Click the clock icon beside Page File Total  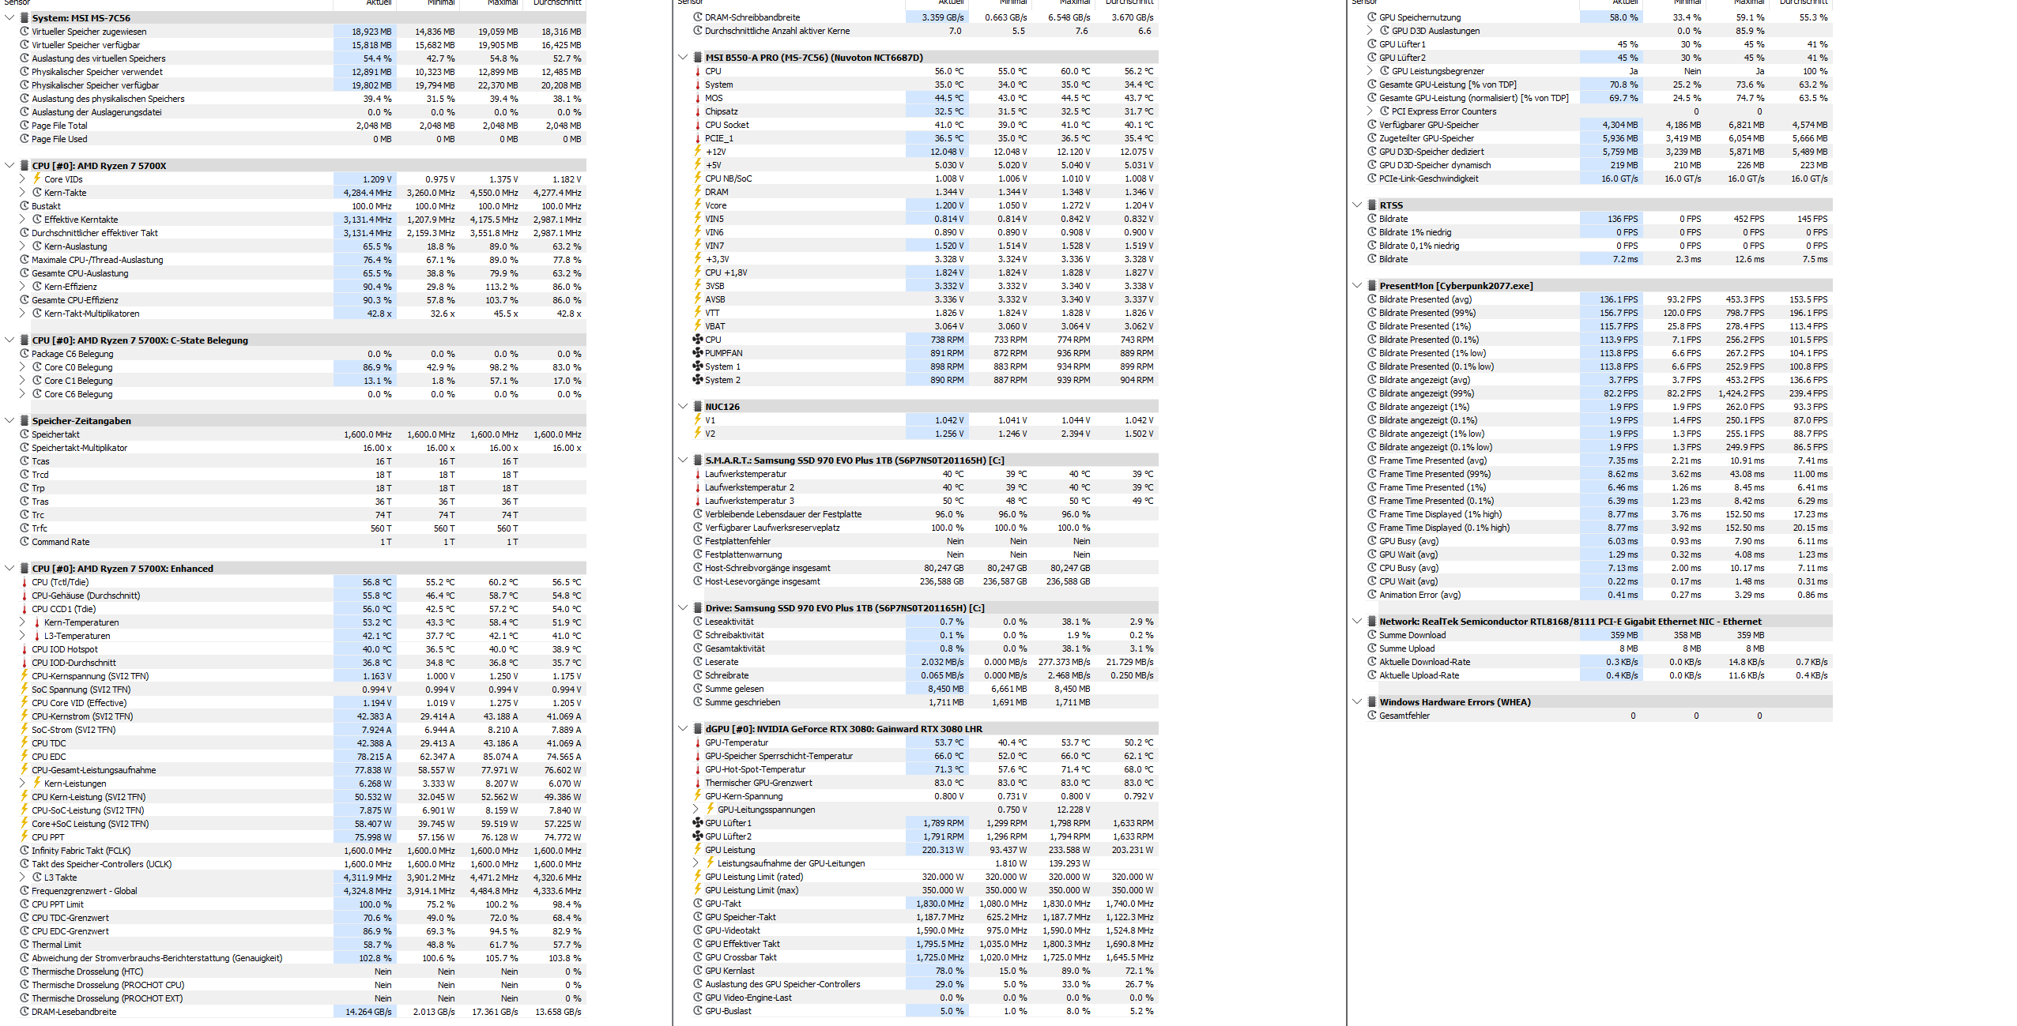(25, 125)
